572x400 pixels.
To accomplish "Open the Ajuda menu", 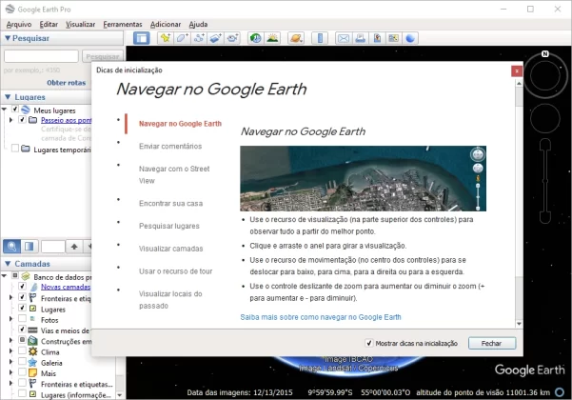I will pyautogui.click(x=198, y=24).
